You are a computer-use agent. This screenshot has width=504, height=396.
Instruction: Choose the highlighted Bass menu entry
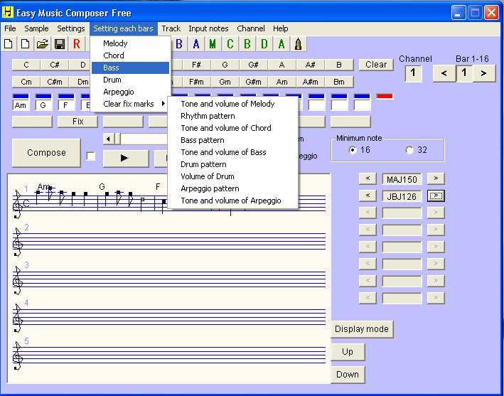(x=131, y=68)
